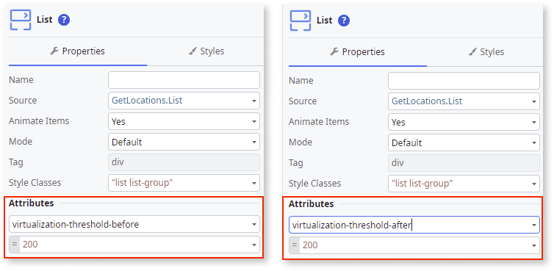Open the Properties tab in the right panel
554x271 pixels.
358,52
